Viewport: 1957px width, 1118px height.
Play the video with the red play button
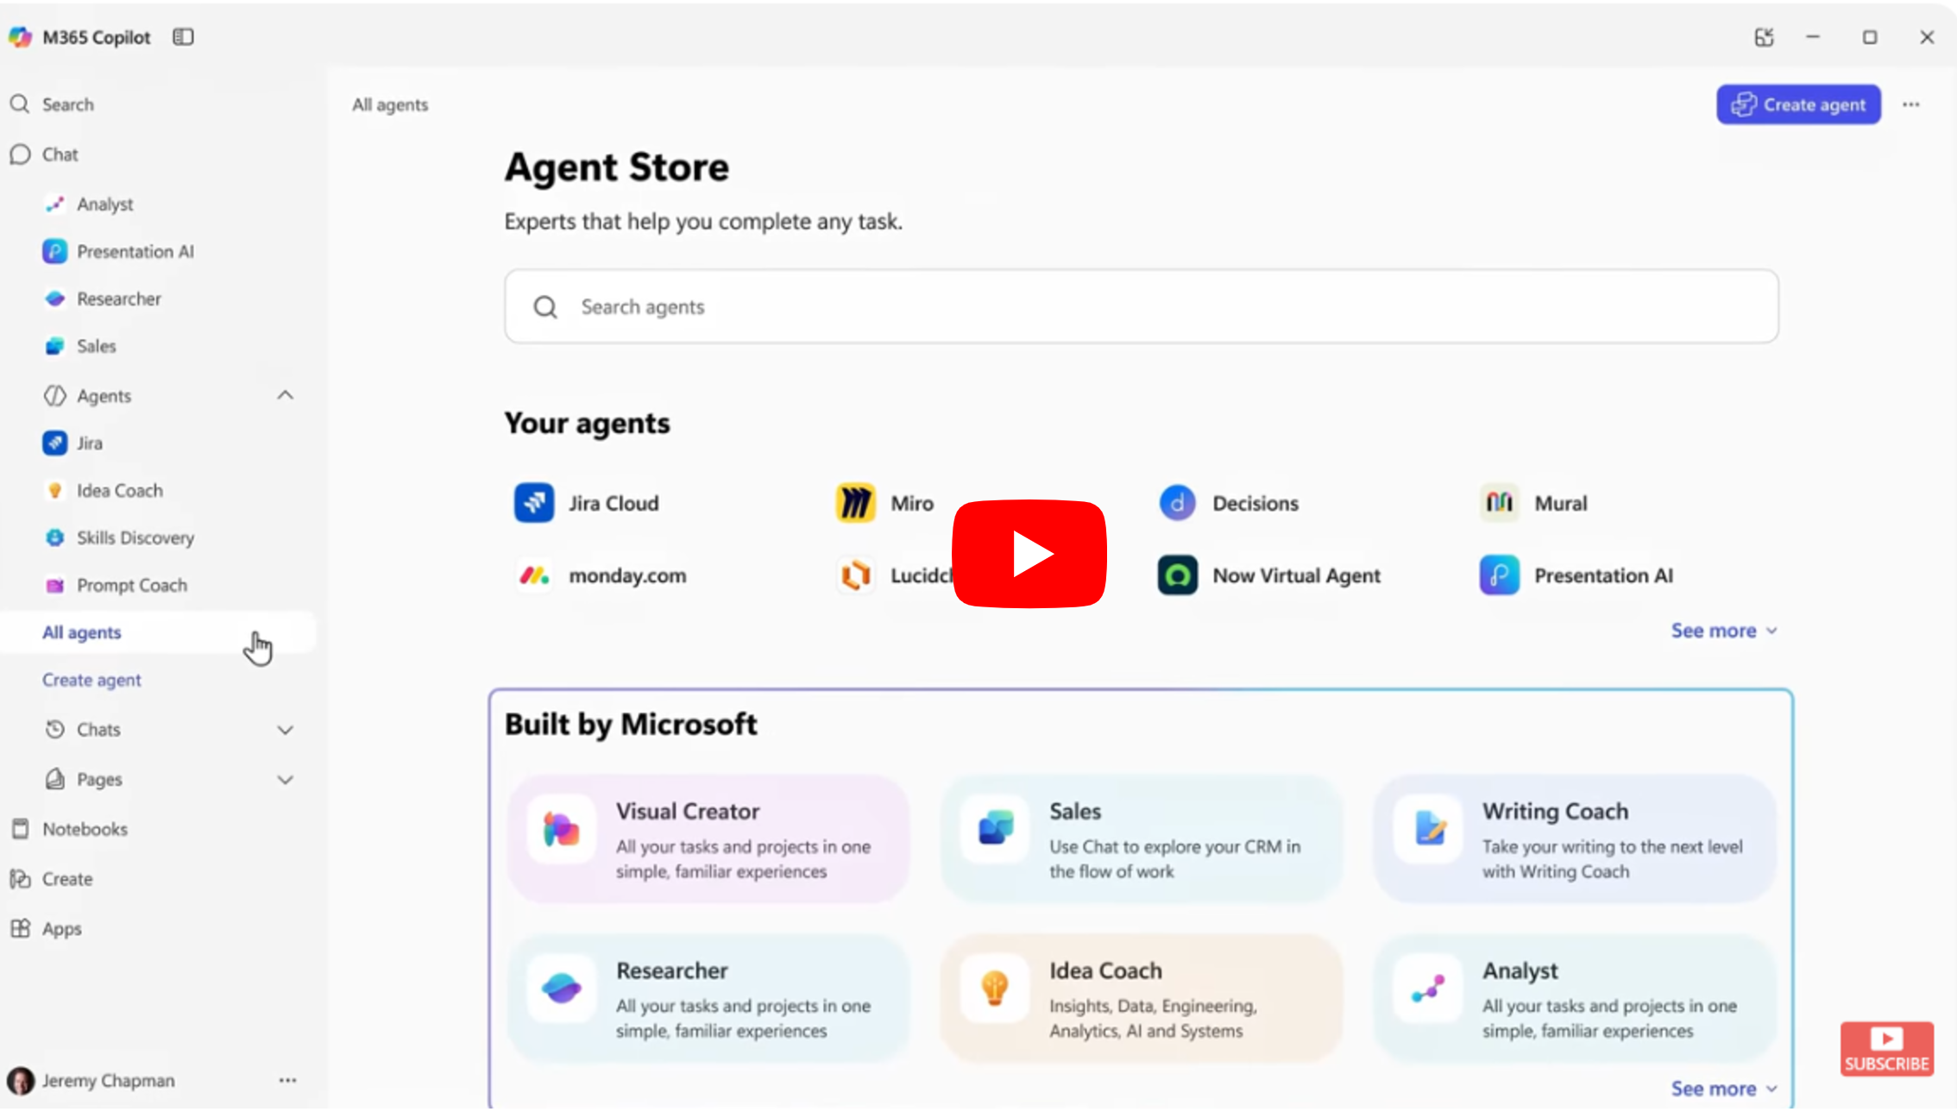(1029, 554)
